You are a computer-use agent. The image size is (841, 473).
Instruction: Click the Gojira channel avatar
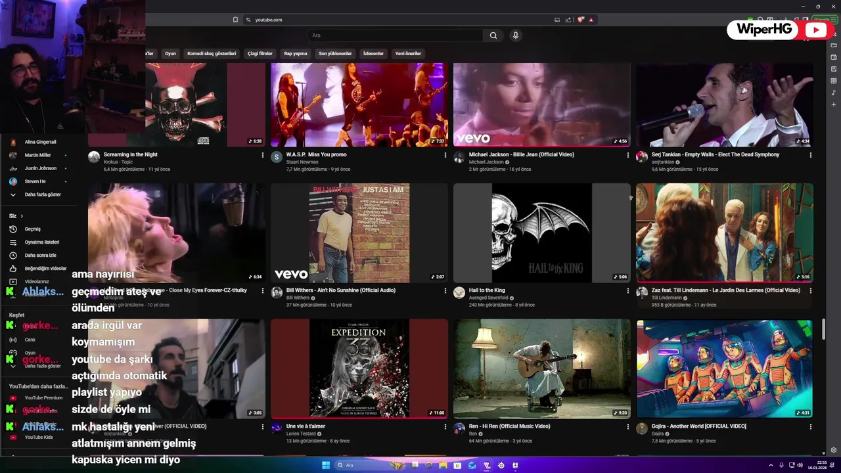(642, 428)
